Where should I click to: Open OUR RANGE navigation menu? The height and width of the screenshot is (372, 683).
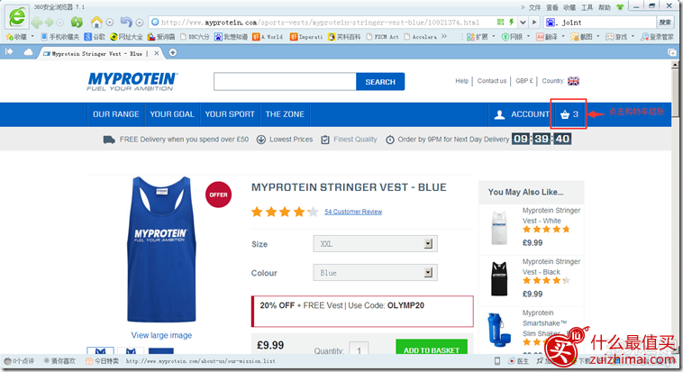click(x=116, y=114)
